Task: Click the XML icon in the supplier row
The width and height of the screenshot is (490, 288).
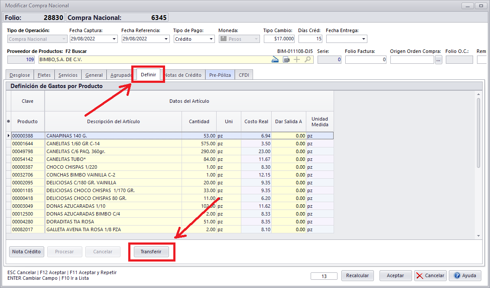Action: 286,60
